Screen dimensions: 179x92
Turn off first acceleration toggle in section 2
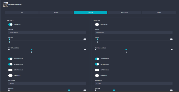97,59
